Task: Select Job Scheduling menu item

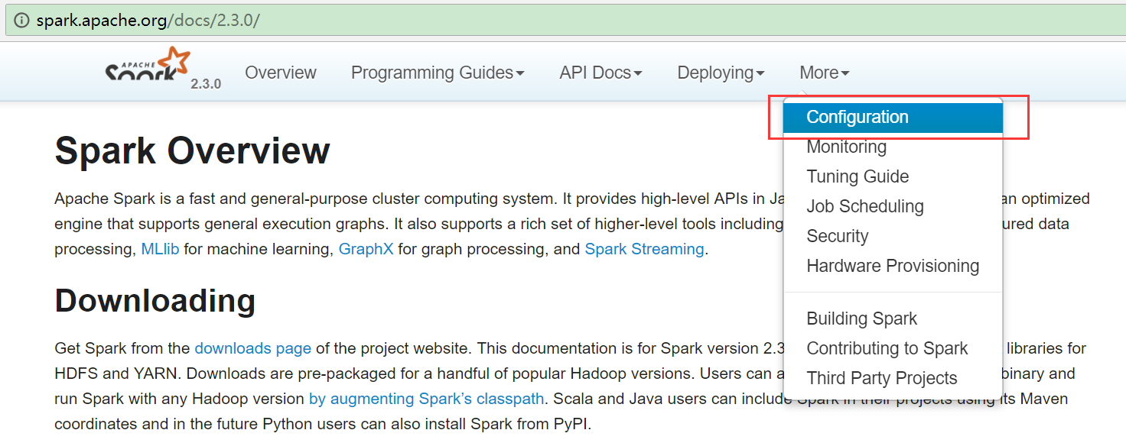Action: 864,206
